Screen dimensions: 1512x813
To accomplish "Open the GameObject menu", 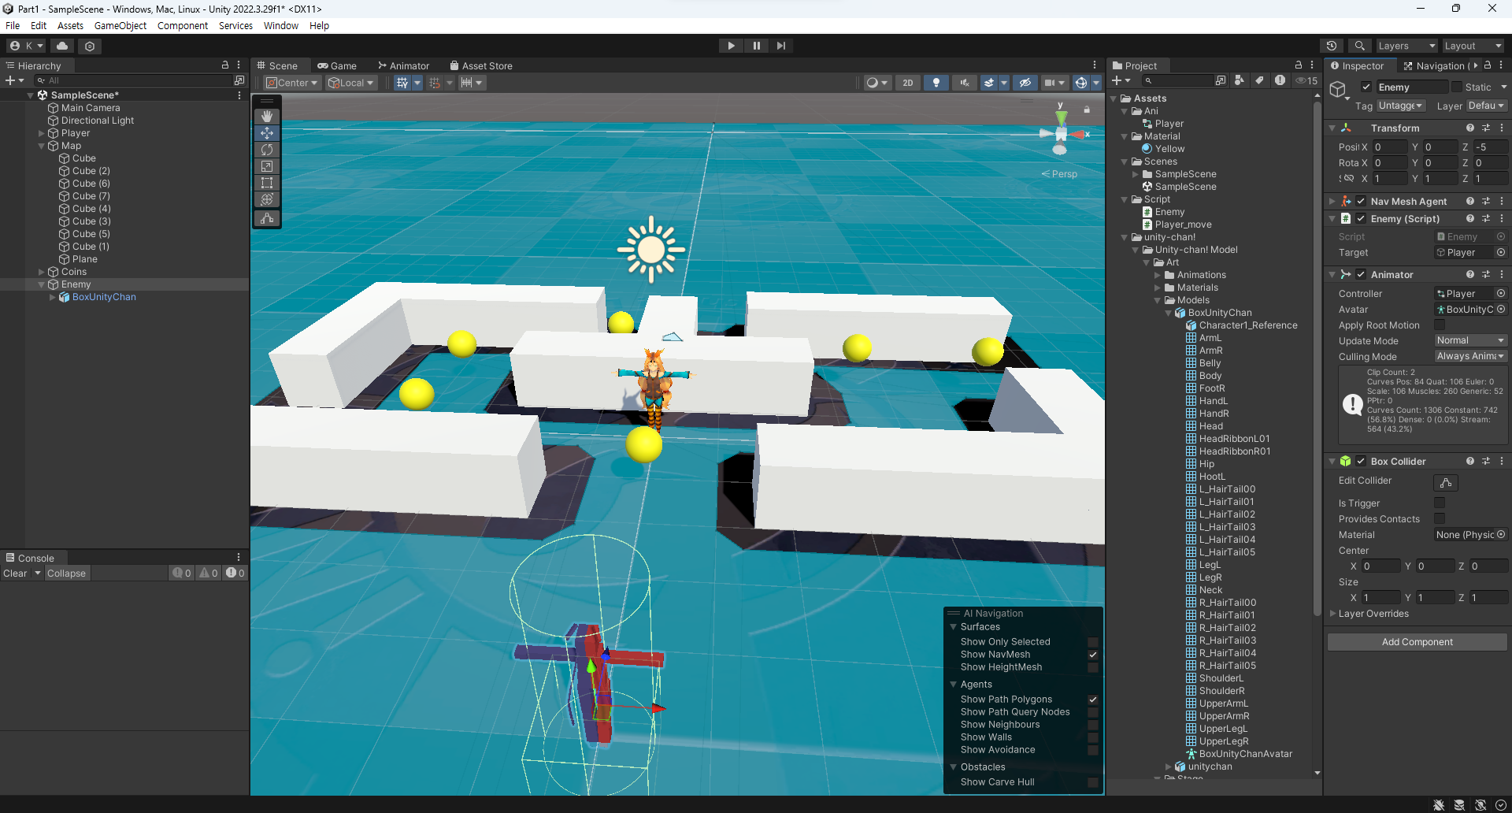I will click(120, 26).
